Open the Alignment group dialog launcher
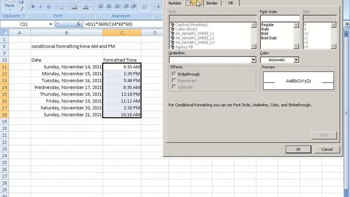 (149, 16)
